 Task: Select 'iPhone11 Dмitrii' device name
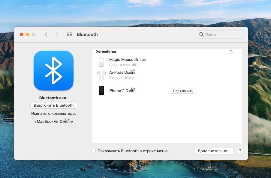[x=122, y=90]
